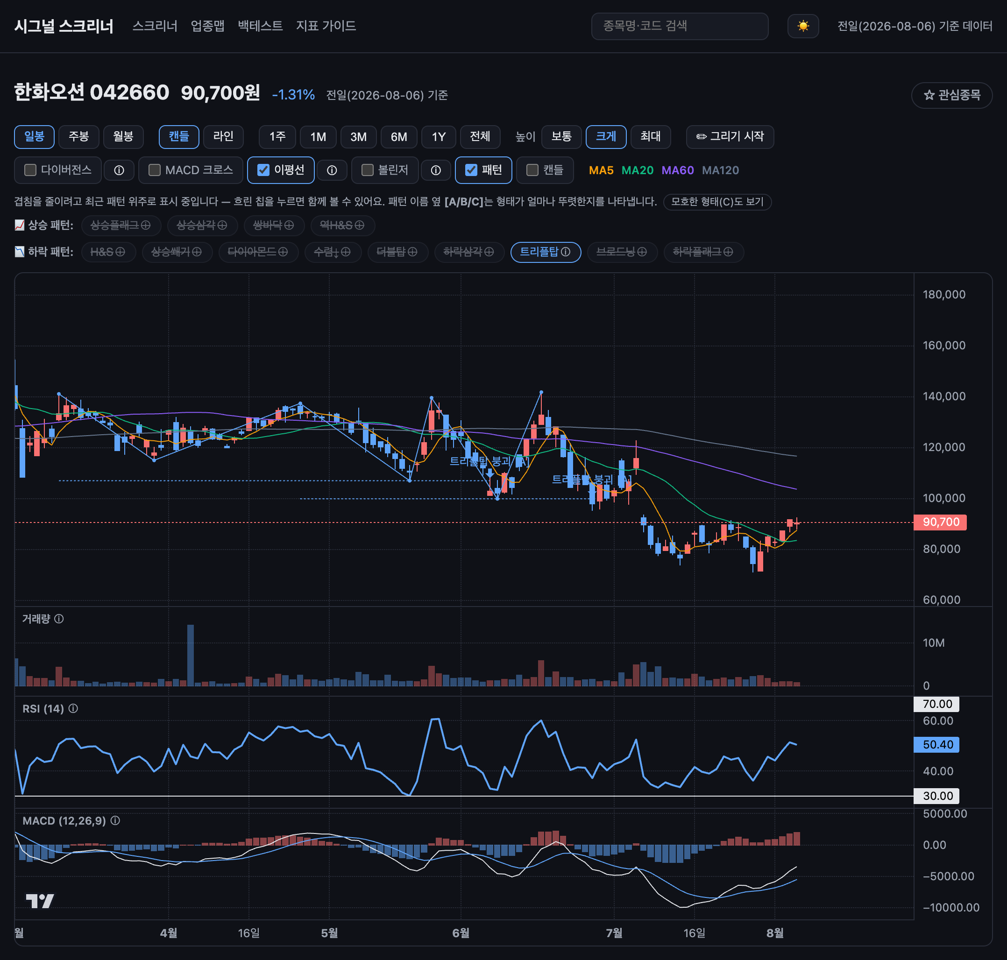
Task: Enable the 다이버전스 checkbox
Action: pyautogui.click(x=30, y=170)
